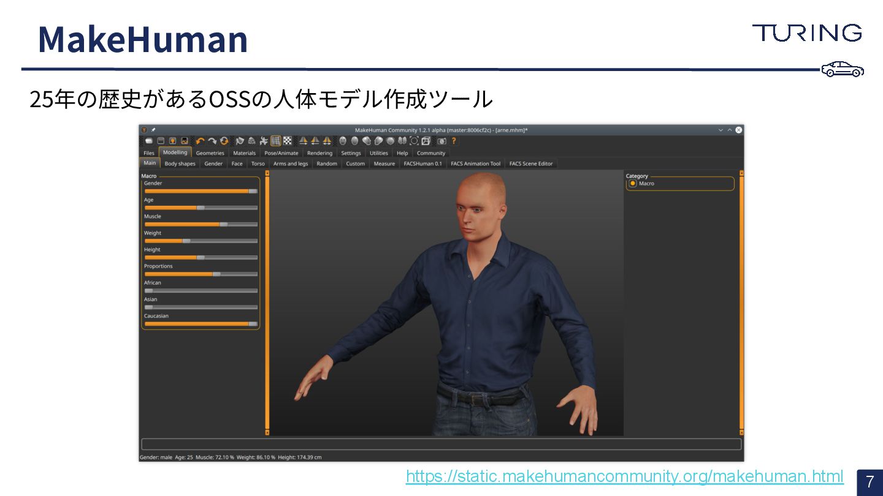Open the Geometries tab
883x496 pixels.
pos(210,153)
